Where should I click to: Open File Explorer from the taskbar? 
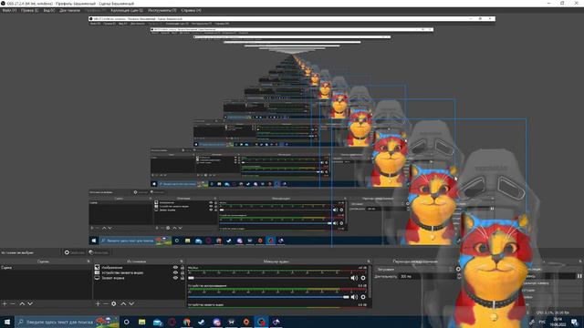pyautogui.click(x=142, y=322)
